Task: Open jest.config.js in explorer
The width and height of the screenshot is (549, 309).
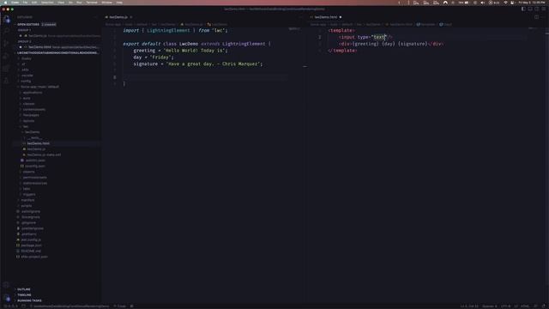Action: point(31,239)
